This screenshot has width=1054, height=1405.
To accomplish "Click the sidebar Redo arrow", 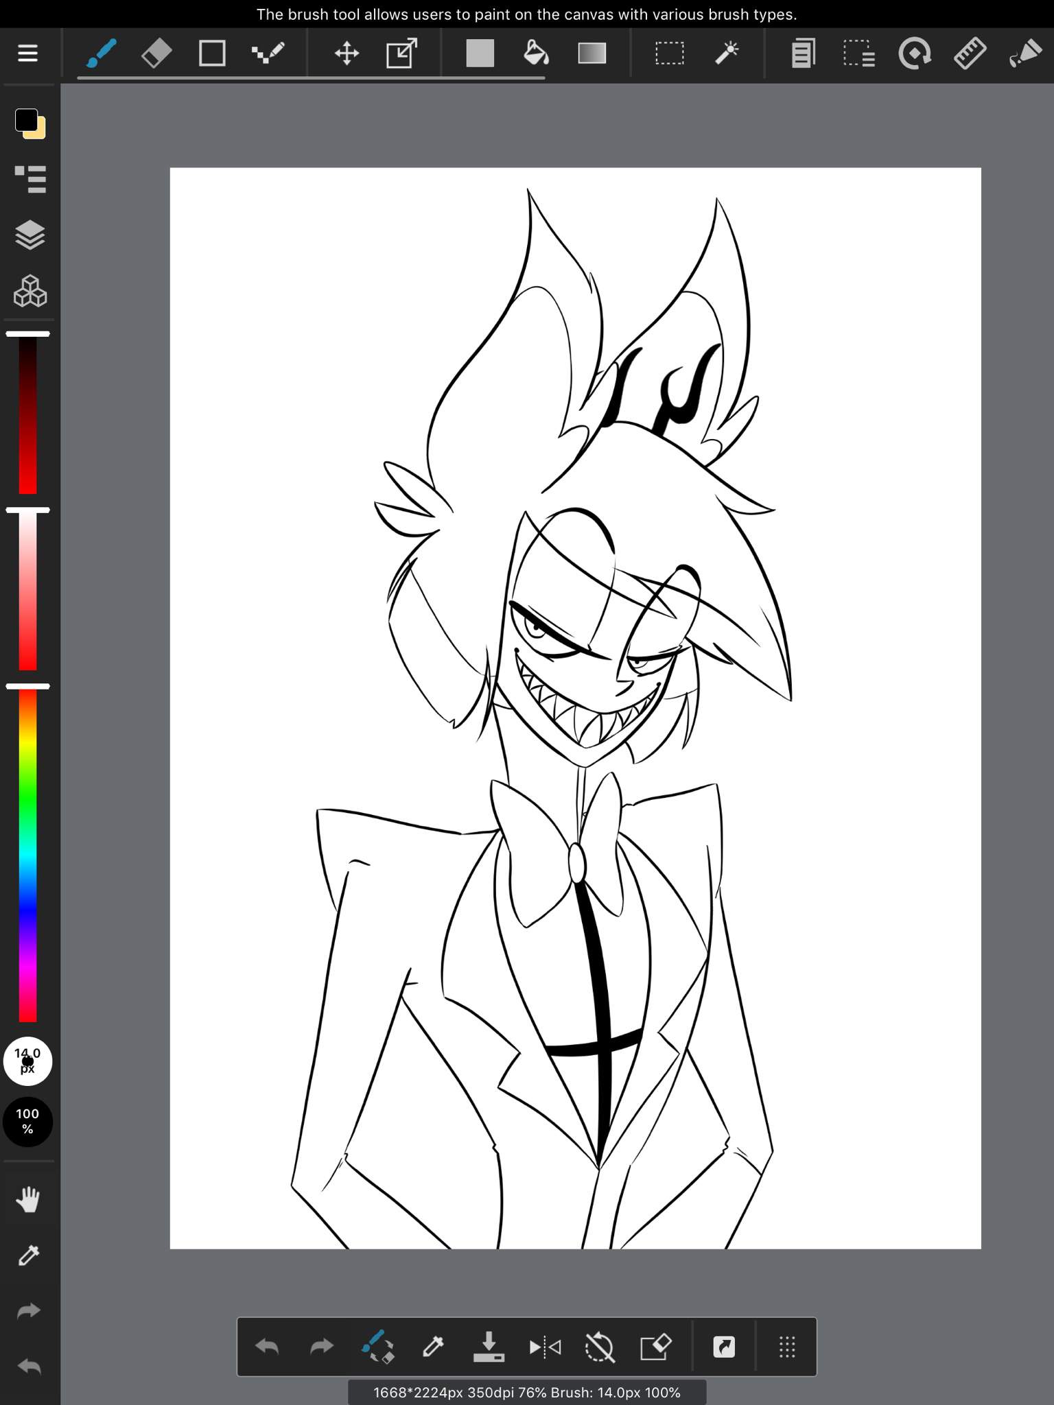I will 28,1311.
